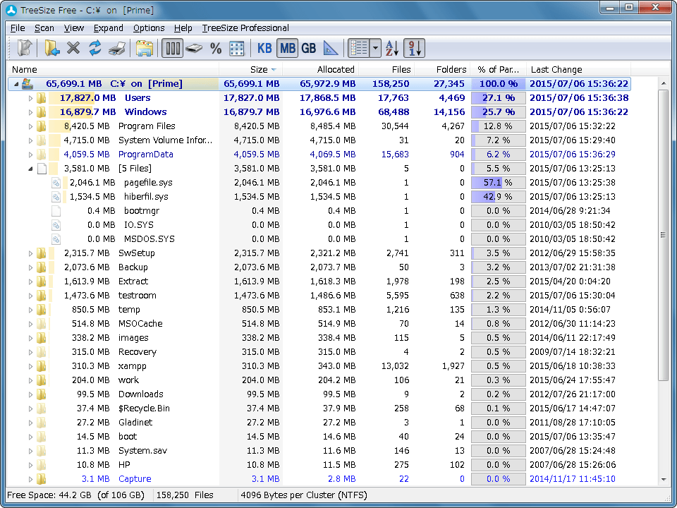
Task: Click the Users folder icon
Action: click(41, 98)
